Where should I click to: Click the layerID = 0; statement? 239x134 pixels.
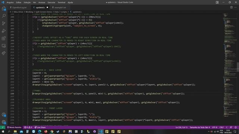(x=40, y=73)
